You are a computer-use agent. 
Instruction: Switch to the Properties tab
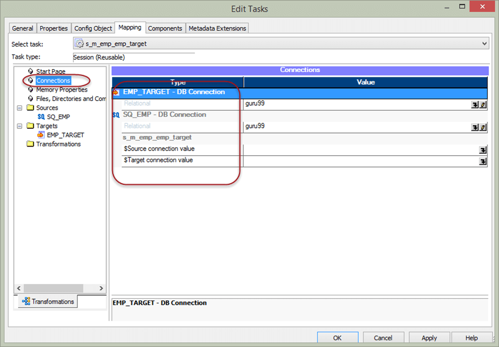pos(54,28)
